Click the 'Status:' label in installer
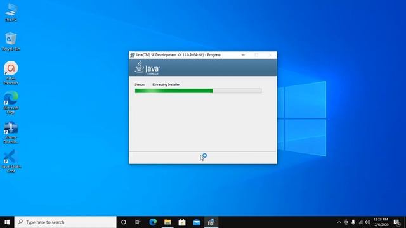The height and width of the screenshot is (228, 406). click(140, 84)
